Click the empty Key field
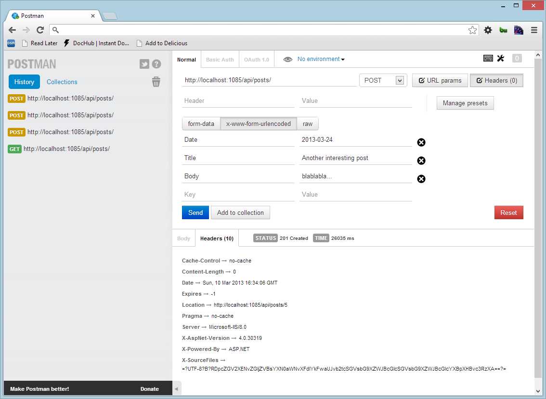This screenshot has height=399, width=546. [x=238, y=195]
